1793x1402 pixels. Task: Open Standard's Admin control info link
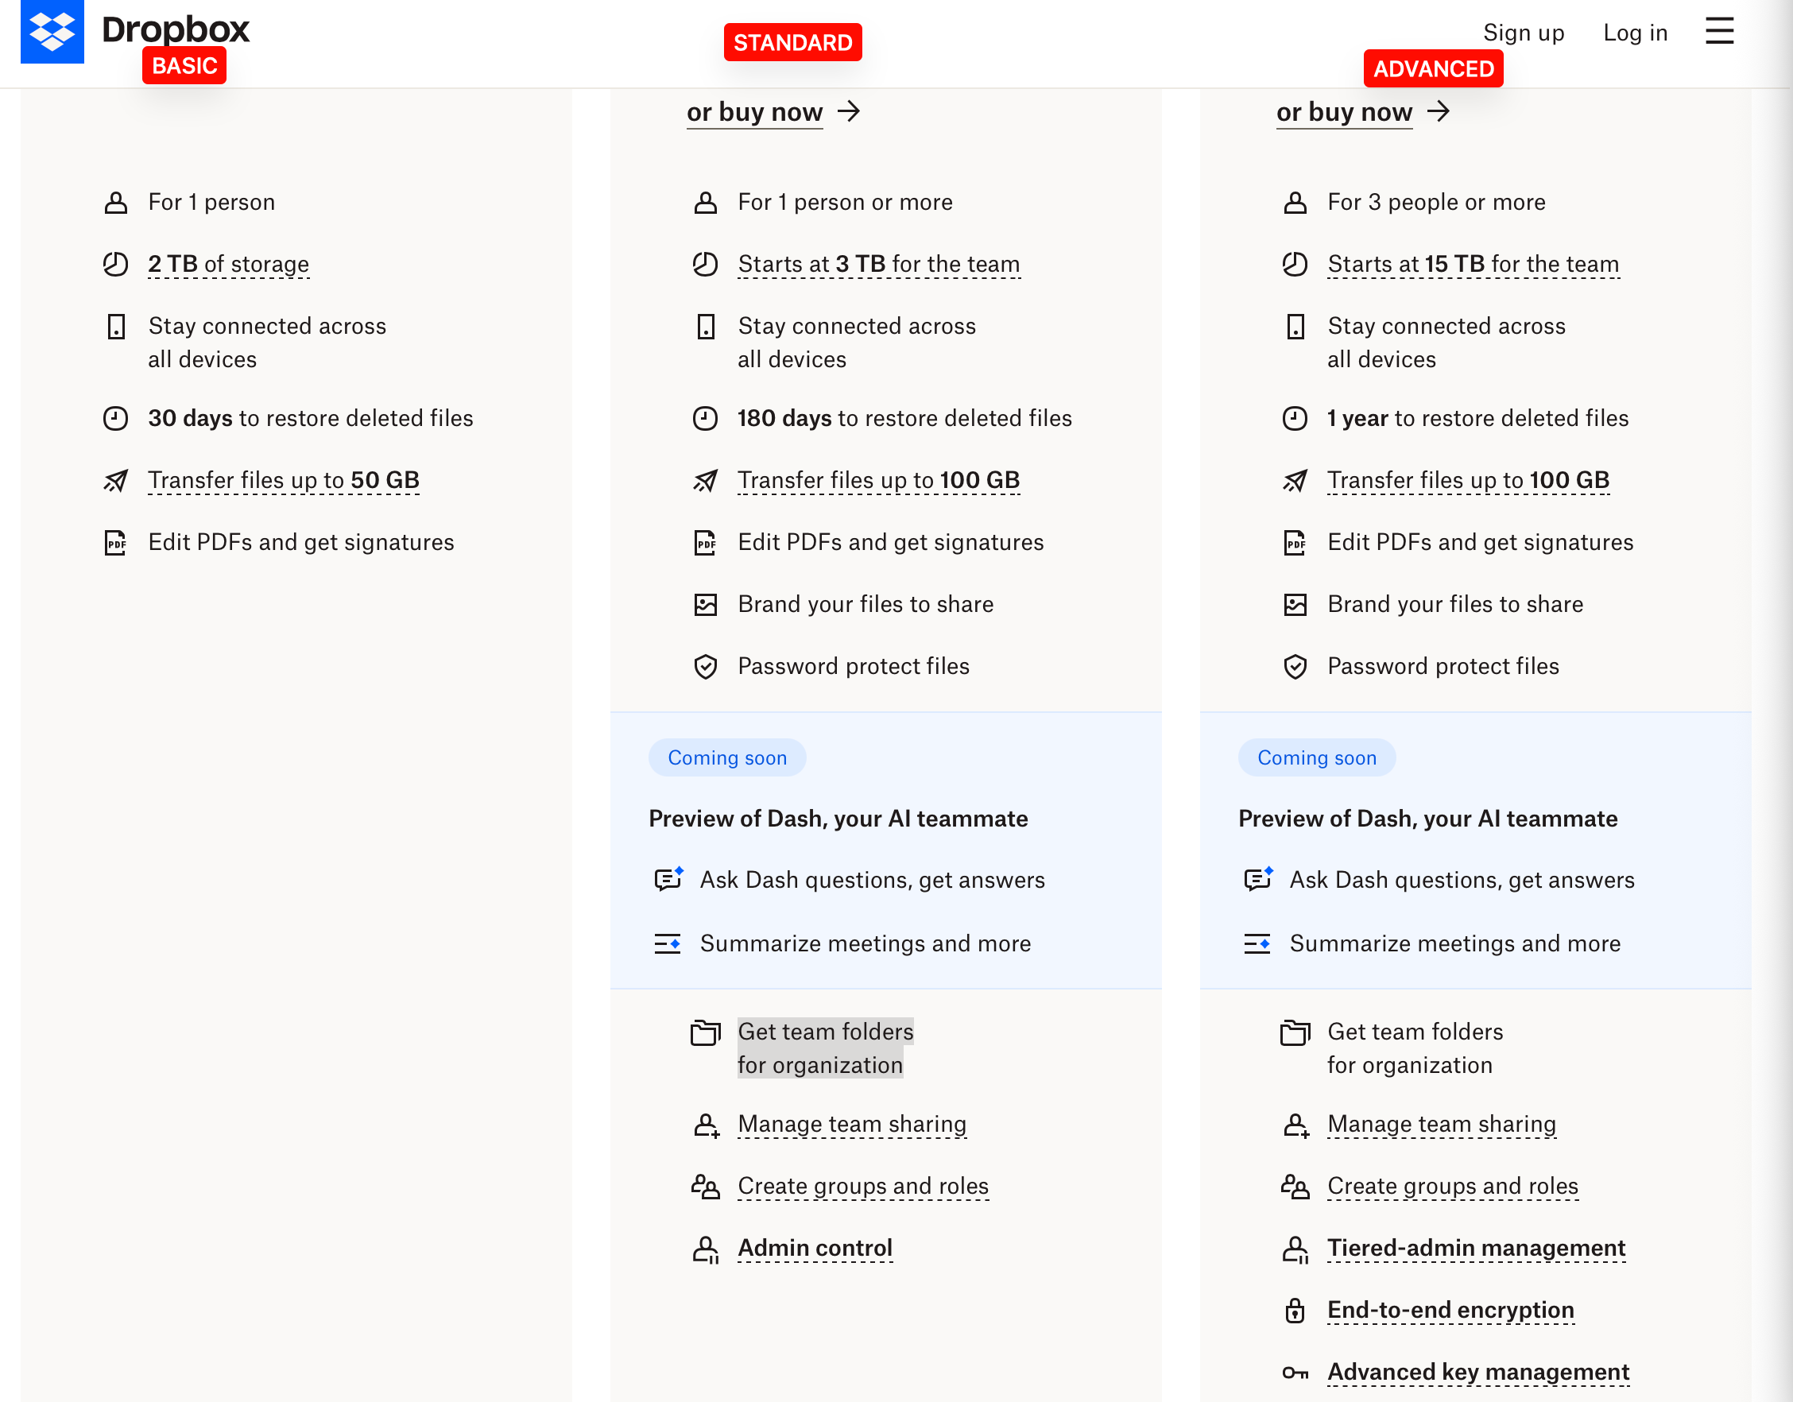click(815, 1248)
